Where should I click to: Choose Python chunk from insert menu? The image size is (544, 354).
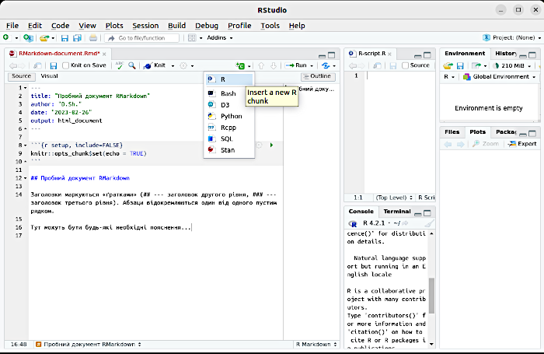pos(229,117)
